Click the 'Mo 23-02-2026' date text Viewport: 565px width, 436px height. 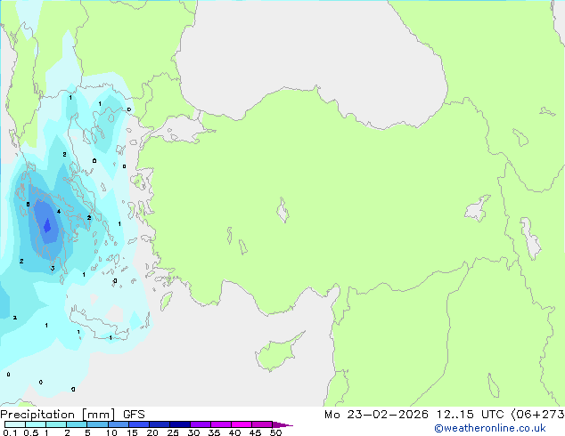click(x=377, y=415)
